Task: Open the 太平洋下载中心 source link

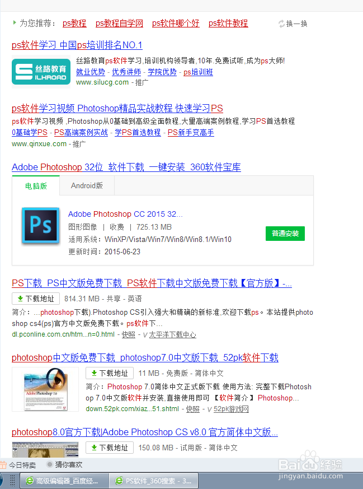Action: [x=172, y=334]
